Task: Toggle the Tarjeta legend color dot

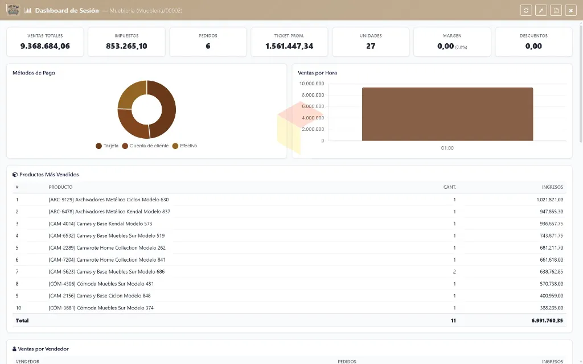Action: 98,146
